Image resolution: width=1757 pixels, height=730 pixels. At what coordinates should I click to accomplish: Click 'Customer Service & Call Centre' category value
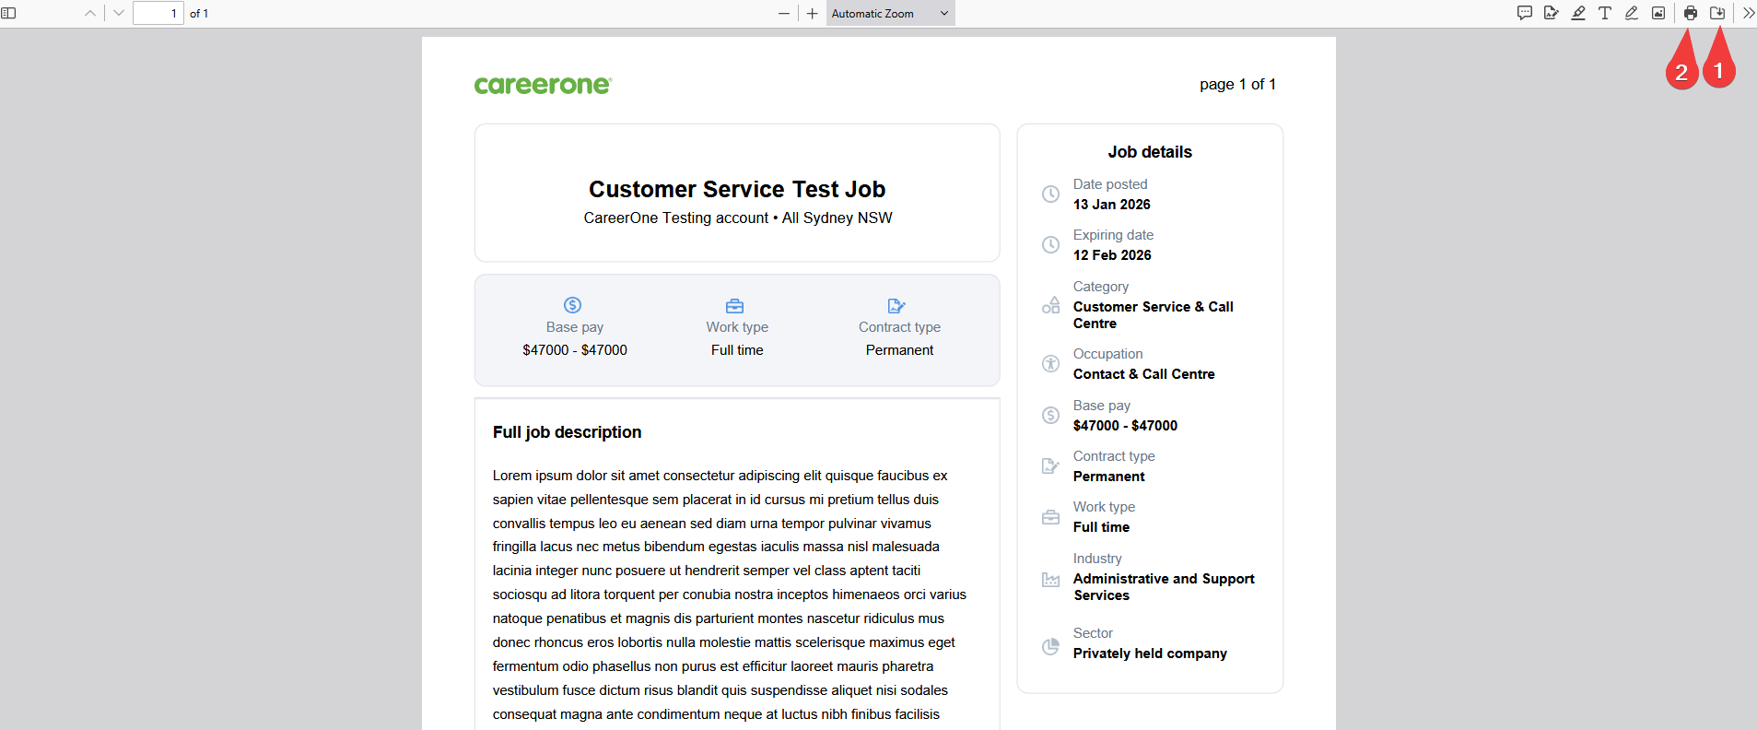point(1154,315)
